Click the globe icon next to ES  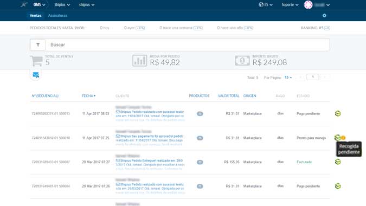pos(261,5)
